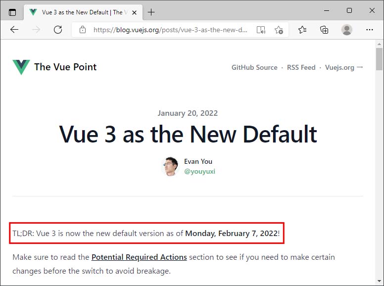Click the vertical scrollbar thumb
The image size is (384, 286).
pyautogui.click(x=379, y=59)
